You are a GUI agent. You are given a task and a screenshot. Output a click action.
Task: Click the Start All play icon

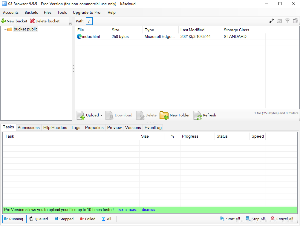(223, 219)
